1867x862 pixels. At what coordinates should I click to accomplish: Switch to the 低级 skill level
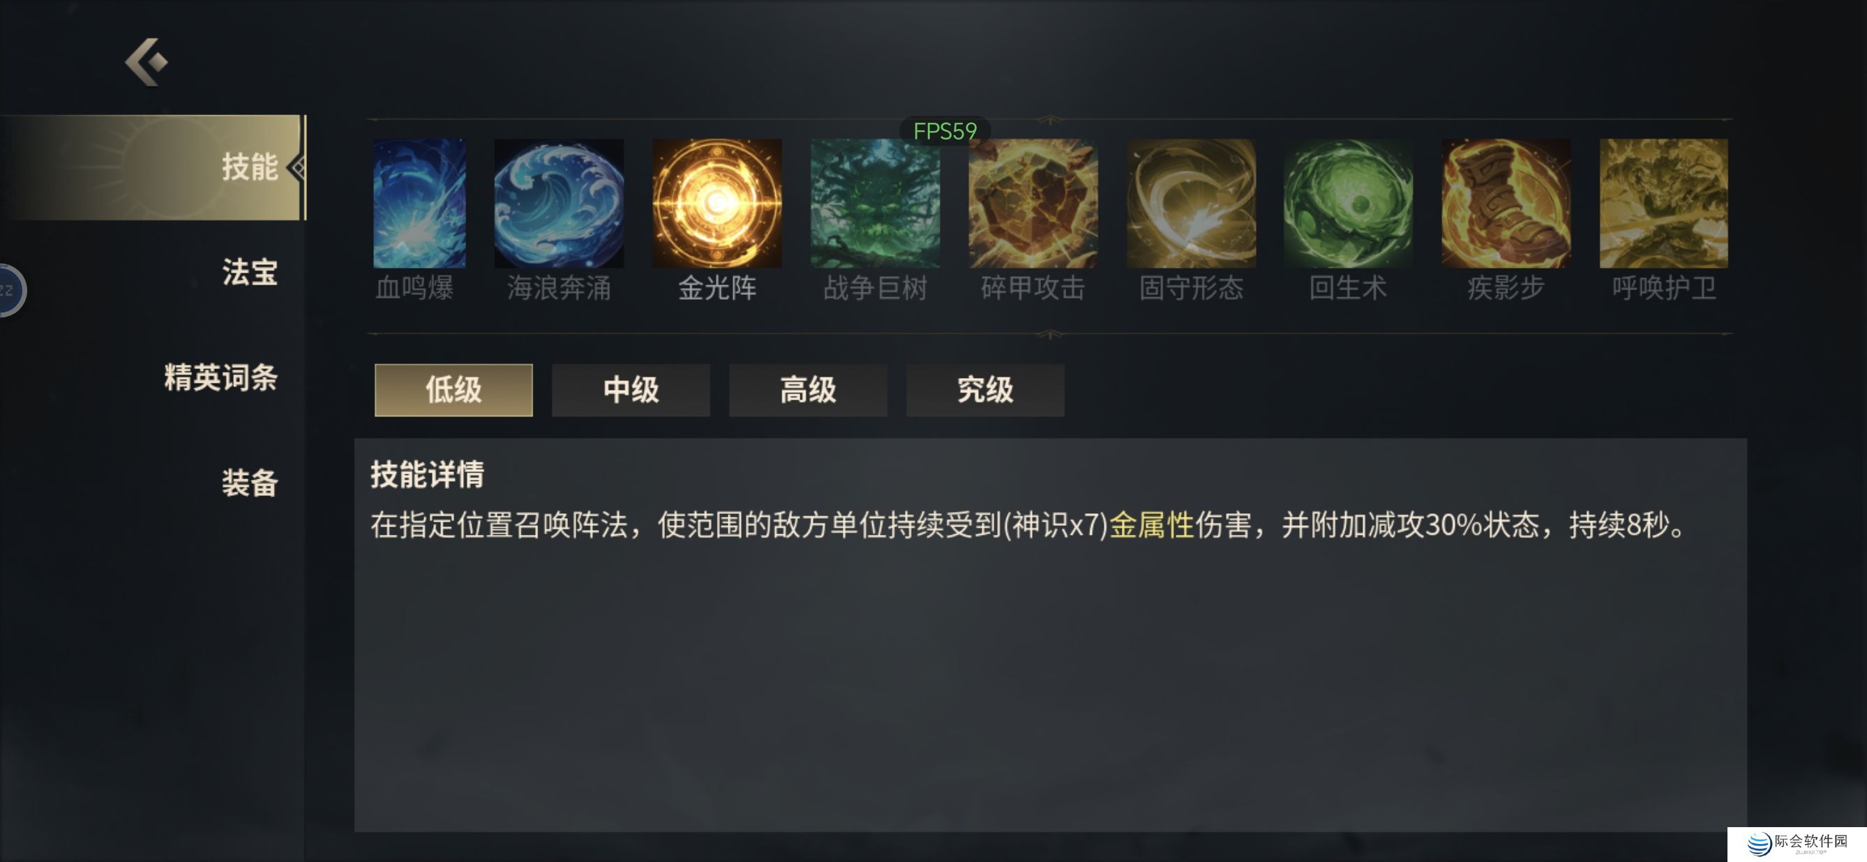click(x=453, y=390)
